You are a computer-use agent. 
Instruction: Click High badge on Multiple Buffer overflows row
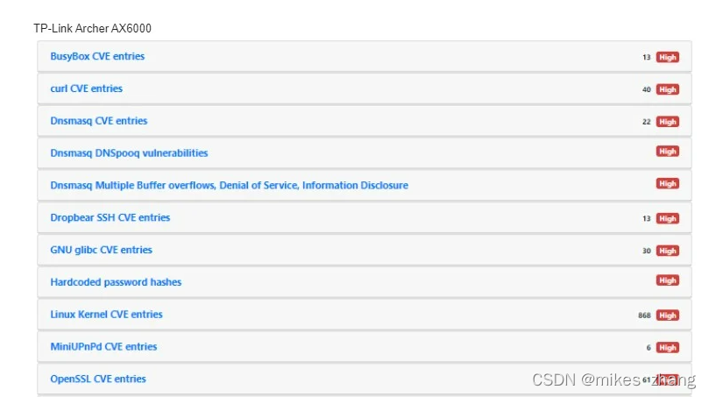coord(668,183)
